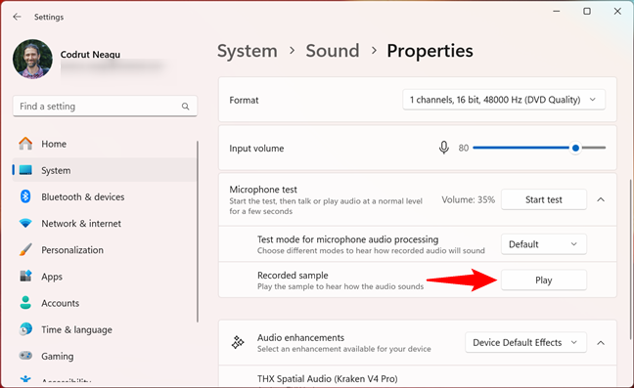This screenshot has height=388, width=634.
Task: Click the Apps icon in sidebar
Action: pyautogui.click(x=25, y=277)
